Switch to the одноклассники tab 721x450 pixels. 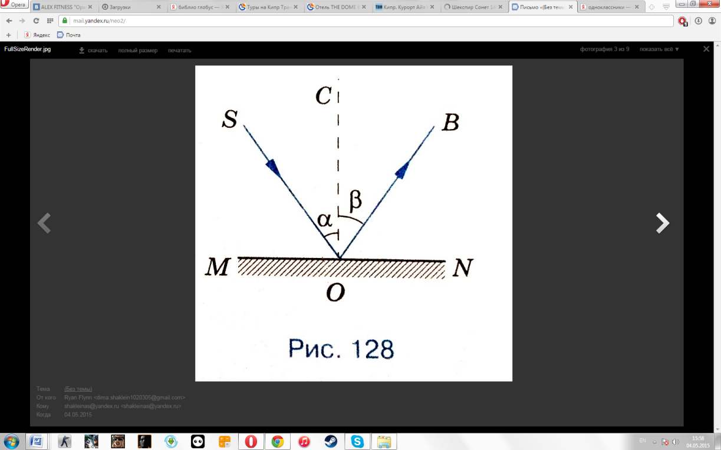(610, 7)
